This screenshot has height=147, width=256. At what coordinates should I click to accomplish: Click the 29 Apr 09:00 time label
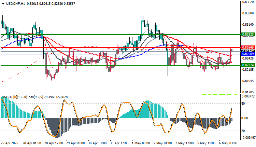pyautogui.click(x=75, y=143)
